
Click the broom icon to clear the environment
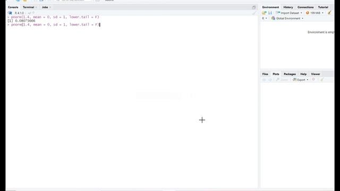(329, 13)
